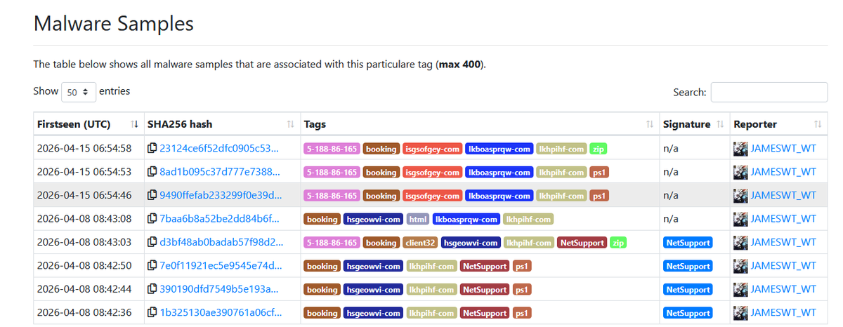Copy hash icon for 1b325130ae390761a06cf
This screenshot has width=843, height=327.
(x=152, y=313)
